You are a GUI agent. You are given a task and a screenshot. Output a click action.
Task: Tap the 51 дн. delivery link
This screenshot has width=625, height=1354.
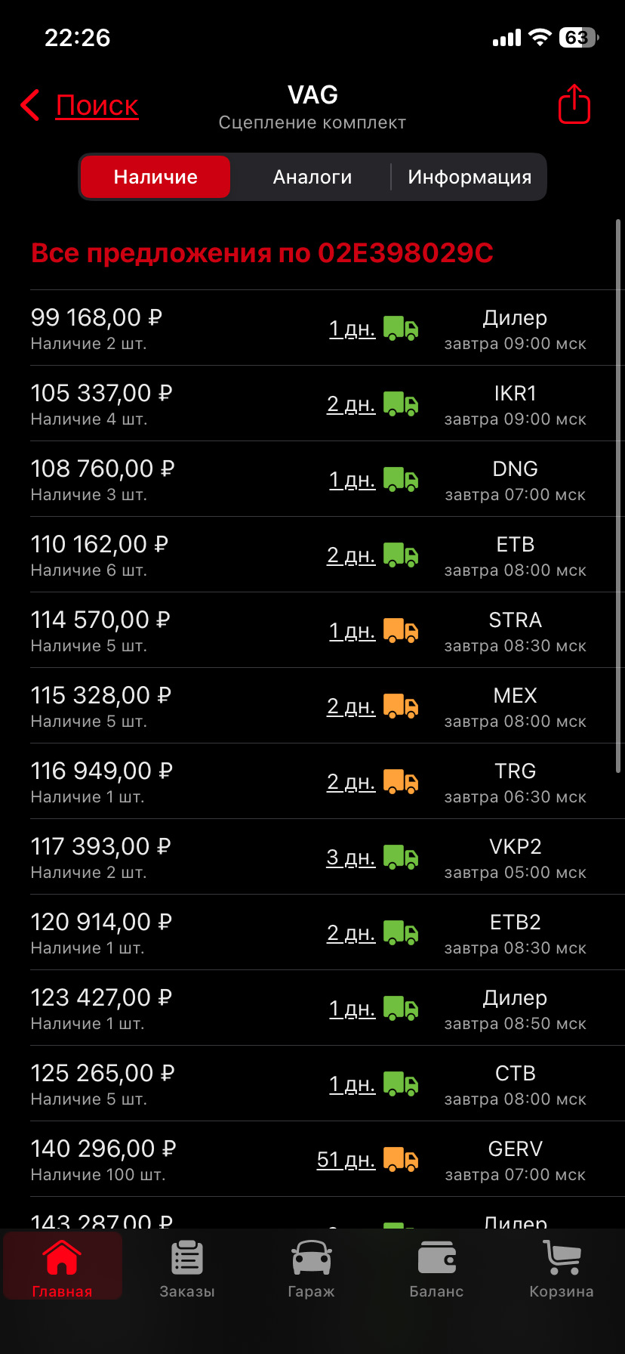click(346, 1160)
